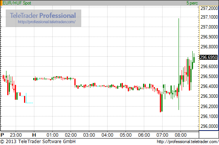Click the current price tag 296,6950
This screenshot has width=219, height=145.
click(x=209, y=57)
